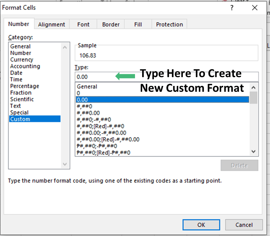Select Number in the Category list
The image size is (270, 236).
click(35, 53)
